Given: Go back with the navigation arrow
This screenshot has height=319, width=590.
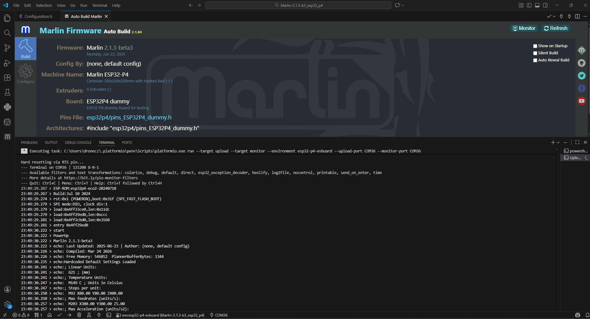Looking at the screenshot, I should click(190, 5).
